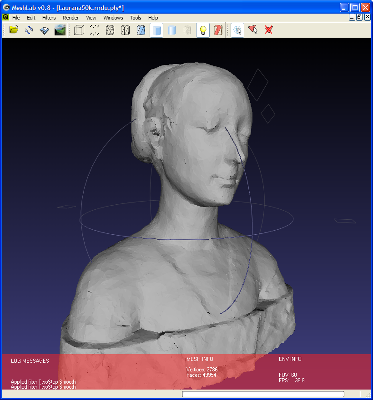Toggle the red double-side lighting icon
Screen dimensions: 373x400
[218, 30]
